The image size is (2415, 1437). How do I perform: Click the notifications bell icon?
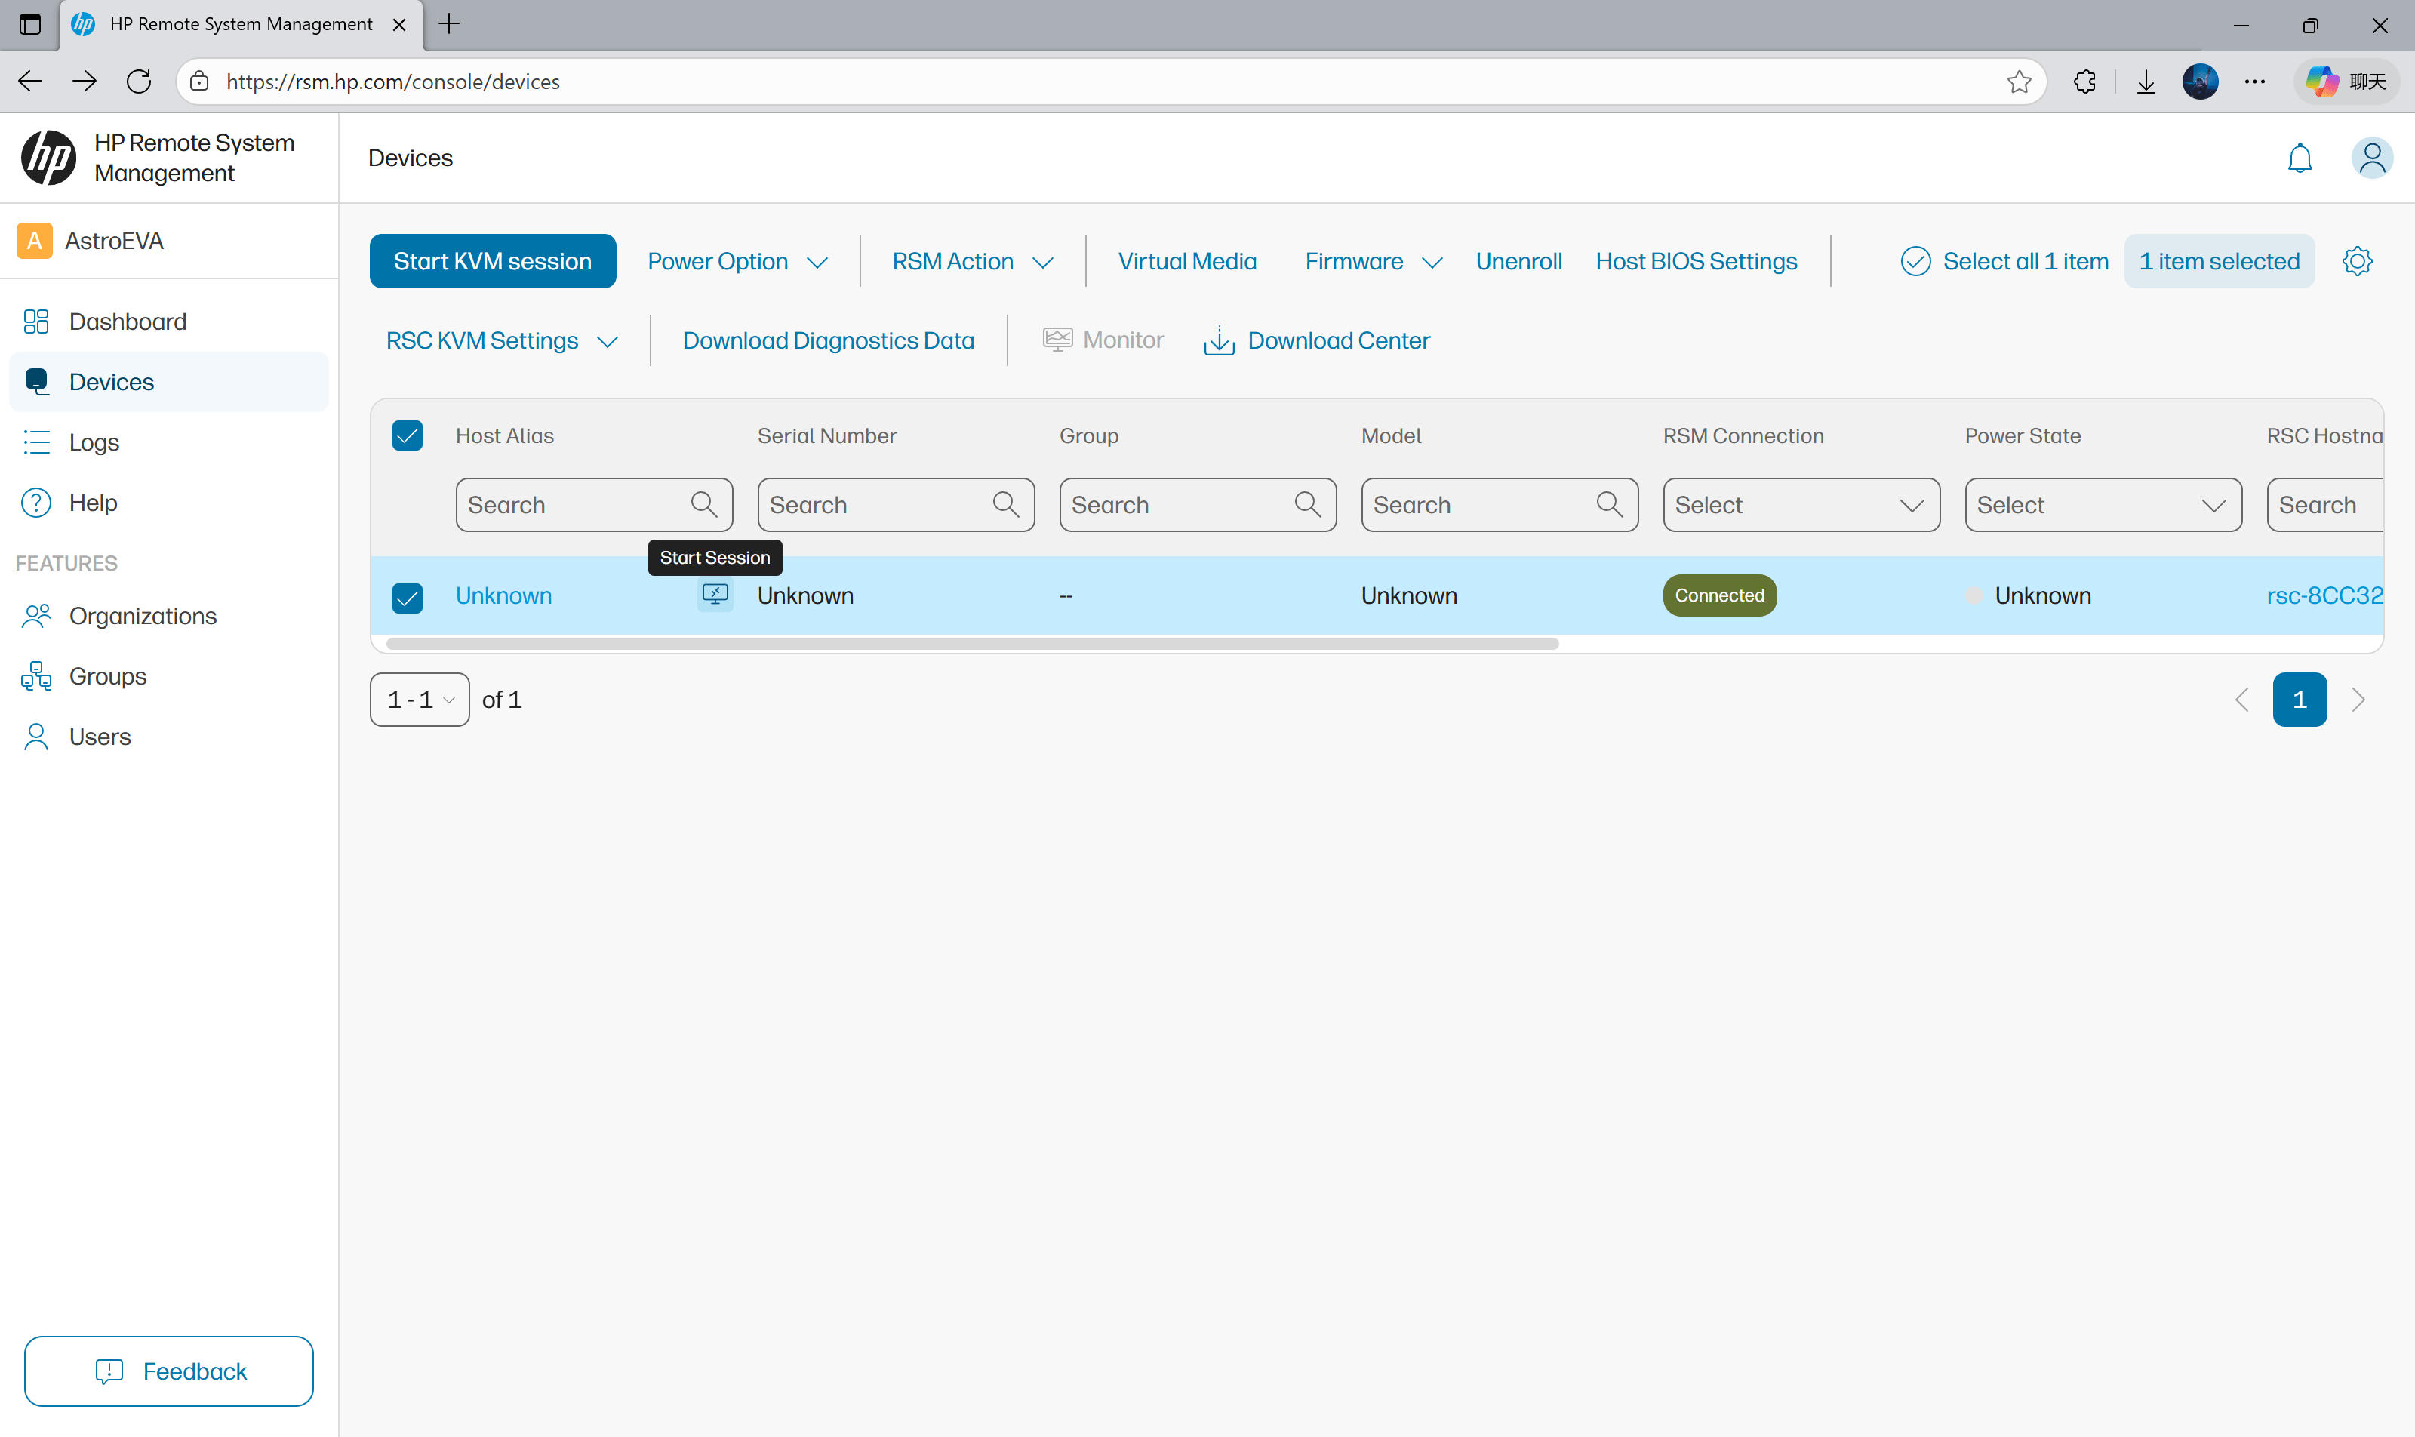click(x=2300, y=158)
